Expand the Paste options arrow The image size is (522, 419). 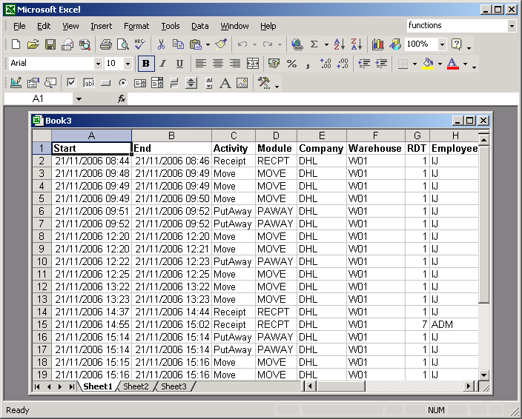pos(208,44)
